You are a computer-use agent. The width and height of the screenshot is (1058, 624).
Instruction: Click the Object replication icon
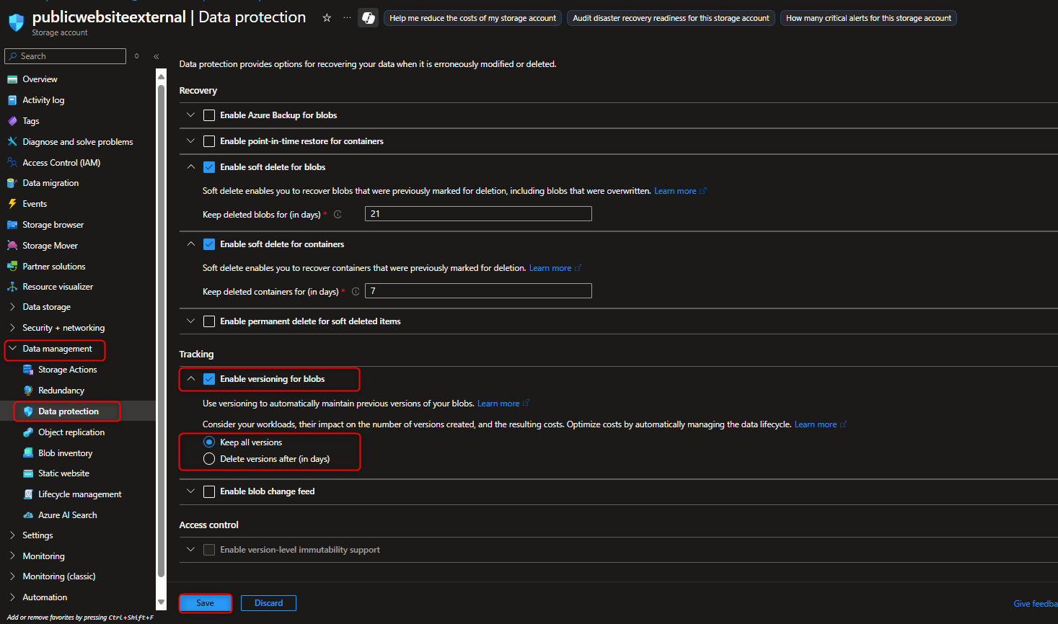[x=28, y=432]
